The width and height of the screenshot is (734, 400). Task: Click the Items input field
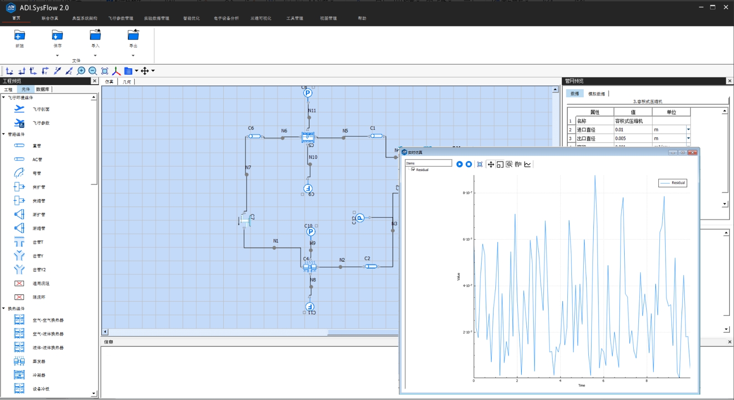pyautogui.click(x=428, y=163)
